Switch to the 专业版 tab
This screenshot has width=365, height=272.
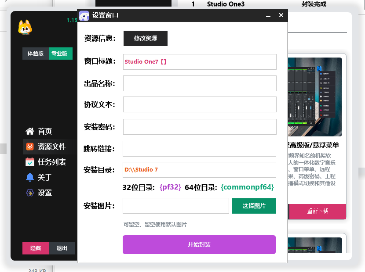(x=60, y=54)
